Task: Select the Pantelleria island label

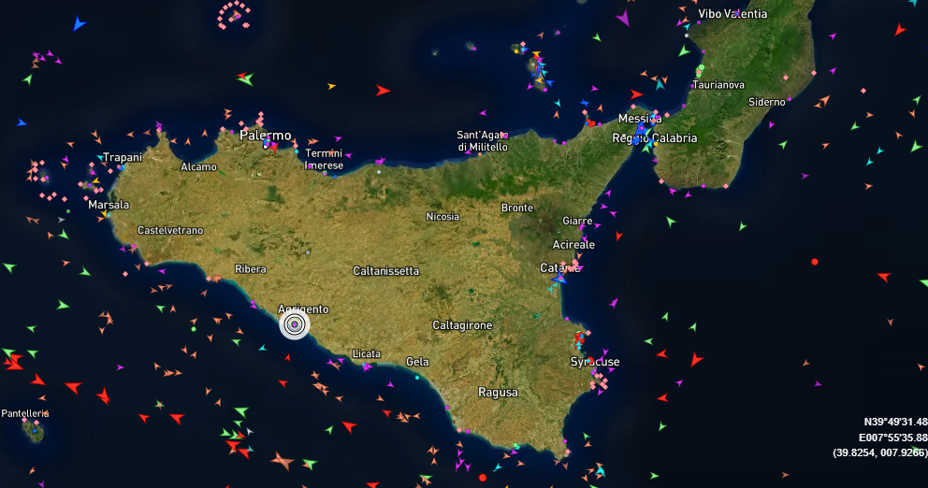Action: pos(25,413)
